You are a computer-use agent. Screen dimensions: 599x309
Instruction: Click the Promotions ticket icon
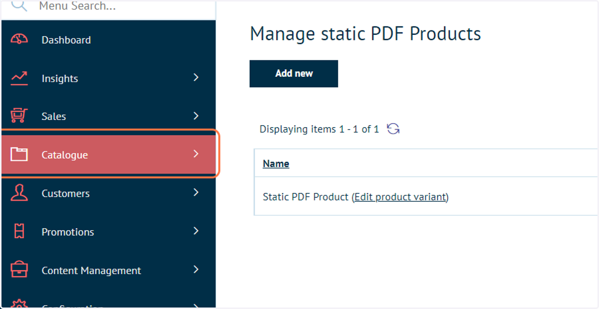tap(19, 231)
